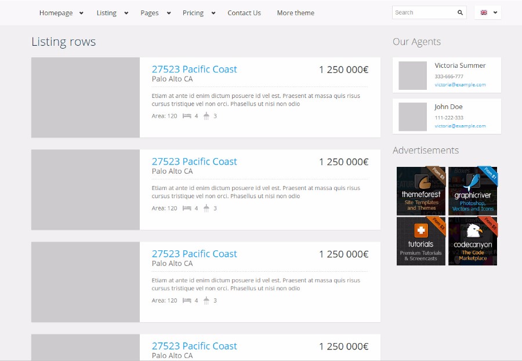Select Victoria Summer's agent photo thumbnail
Image resolution: width=522 pixels, height=361 pixels.
tap(412, 75)
